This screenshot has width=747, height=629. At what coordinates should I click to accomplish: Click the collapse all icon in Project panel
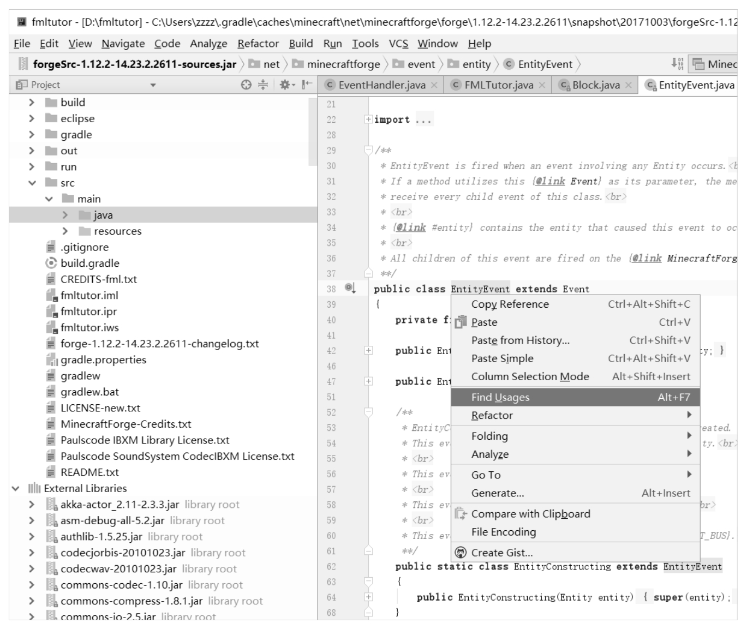click(x=263, y=85)
